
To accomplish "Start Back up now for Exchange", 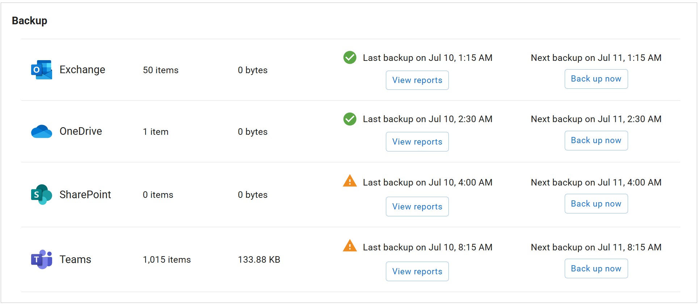I will point(596,79).
